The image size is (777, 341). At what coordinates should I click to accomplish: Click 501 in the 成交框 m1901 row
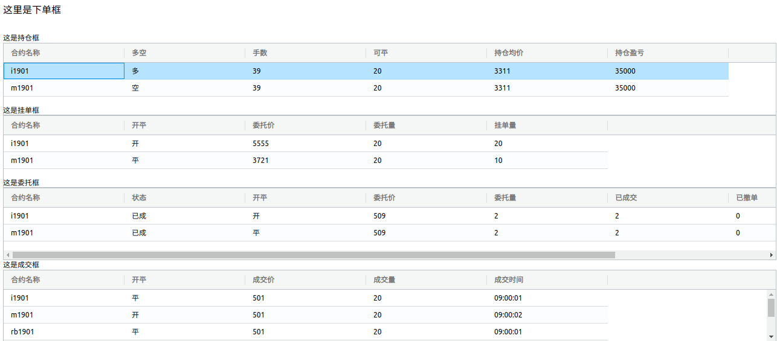[x=306, y=315]
